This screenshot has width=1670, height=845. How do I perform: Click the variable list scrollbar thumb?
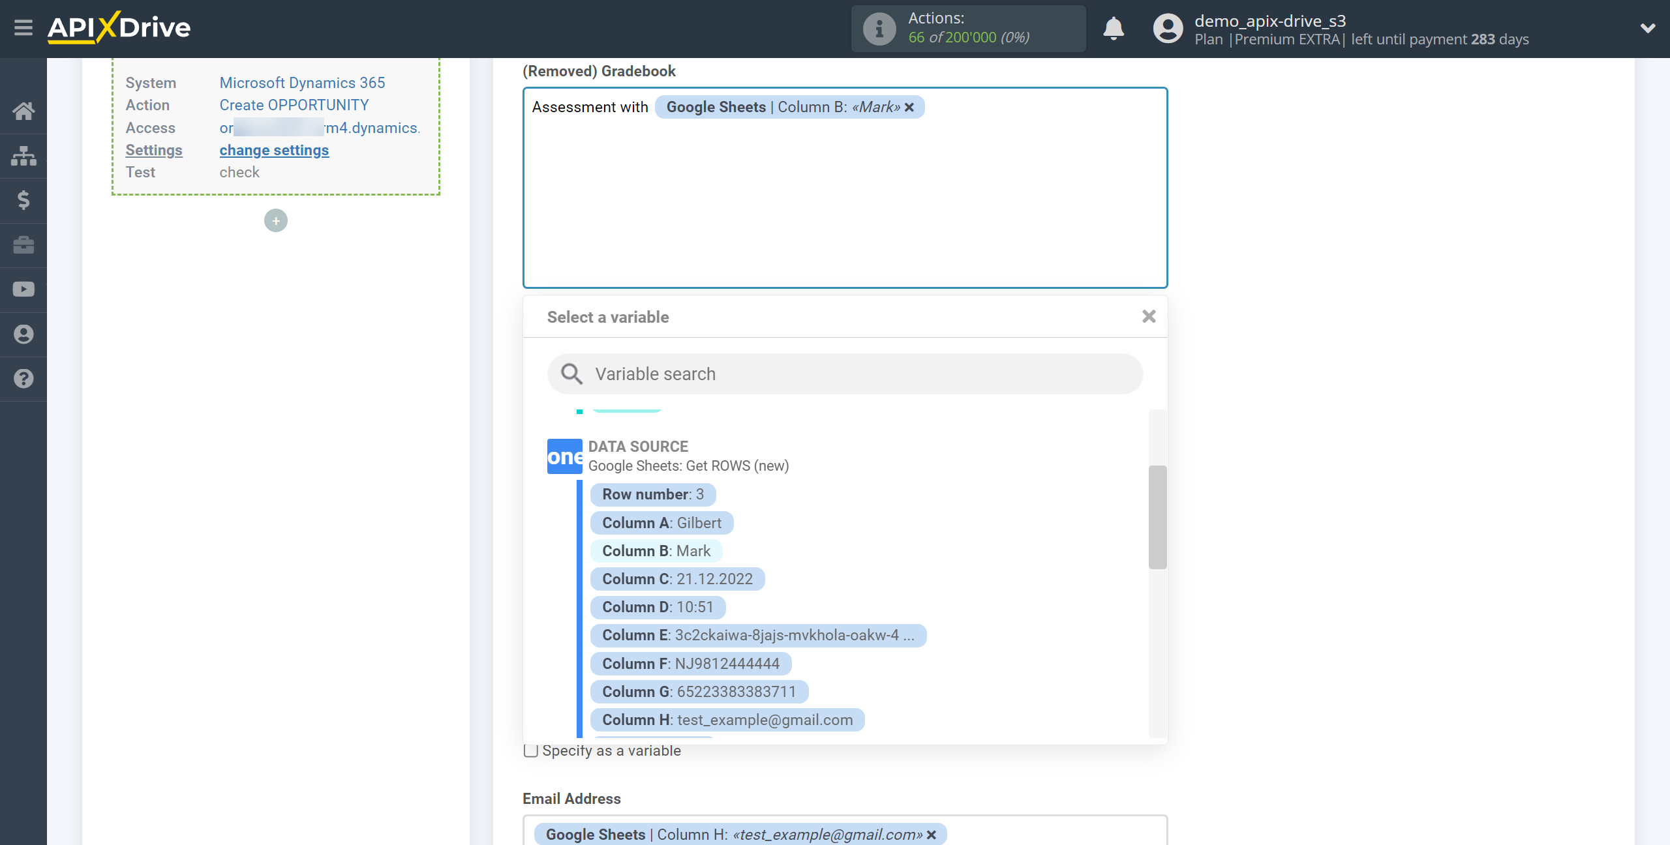point(1157,517)
